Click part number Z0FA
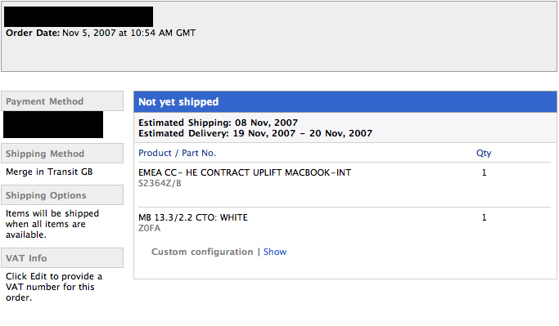This screenshot has width=559, height=326. click(x=150, y=228)
